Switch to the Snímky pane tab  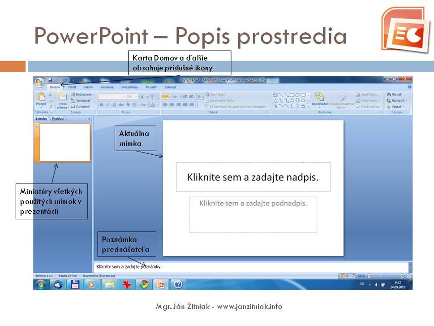(41, 119)
